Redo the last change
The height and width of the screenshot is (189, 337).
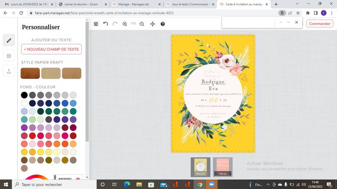[x=115, y=24]
